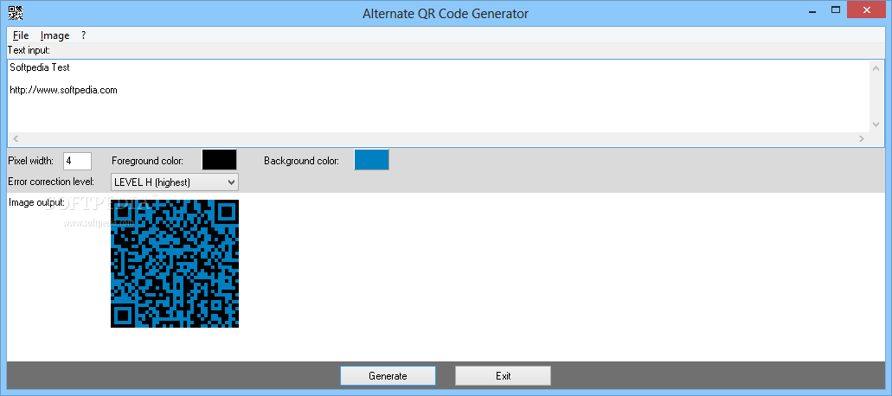Close the Alternate QR Code Generator window
This screenshot has height=396, width=892.
point(867,10)
